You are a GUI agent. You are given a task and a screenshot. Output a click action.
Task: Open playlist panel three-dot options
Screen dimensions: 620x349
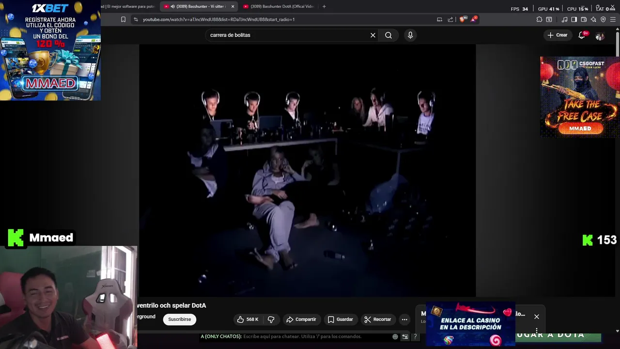click(x=537, y=331)
